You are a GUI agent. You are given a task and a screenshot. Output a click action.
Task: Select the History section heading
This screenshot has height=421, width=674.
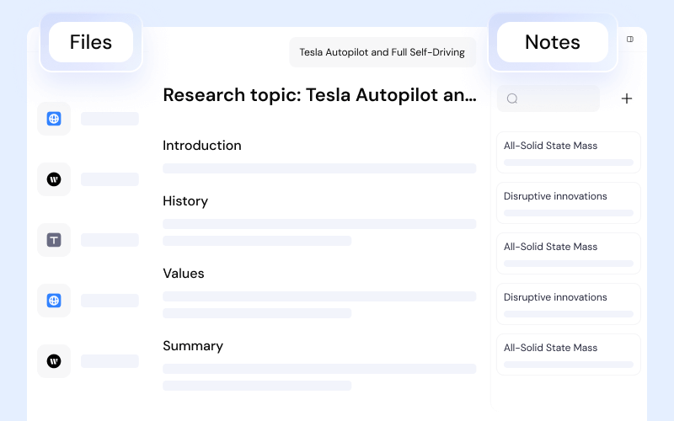tap(185, 200)
